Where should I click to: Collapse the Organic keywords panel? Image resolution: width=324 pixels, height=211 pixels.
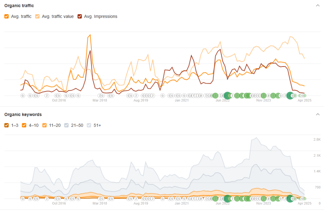pyautogui.click(x=318, y=114)
